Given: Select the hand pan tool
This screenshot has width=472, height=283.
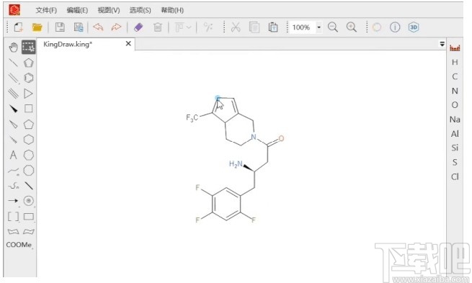Looking at the screenshot, I should [x=13, y=48].
